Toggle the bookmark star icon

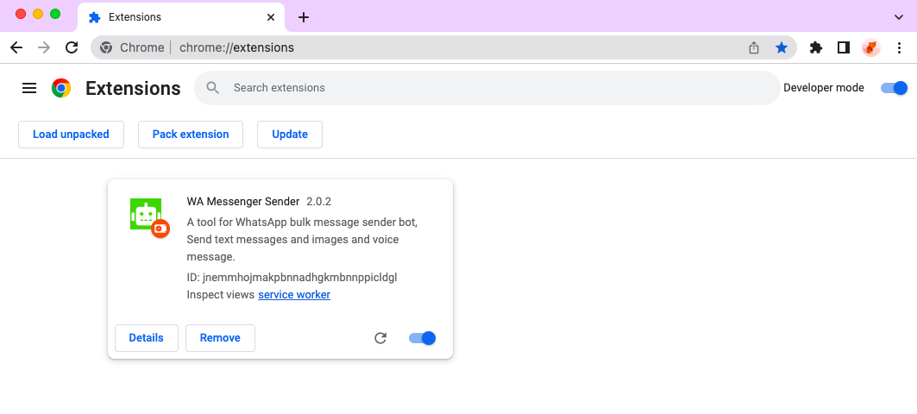point(782,48)
